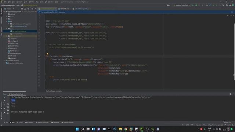The height and width of the screenshot is (132, 235).
Task: Open Run panel settings gear
Action: pyautogui.click(x=230, y=94)
